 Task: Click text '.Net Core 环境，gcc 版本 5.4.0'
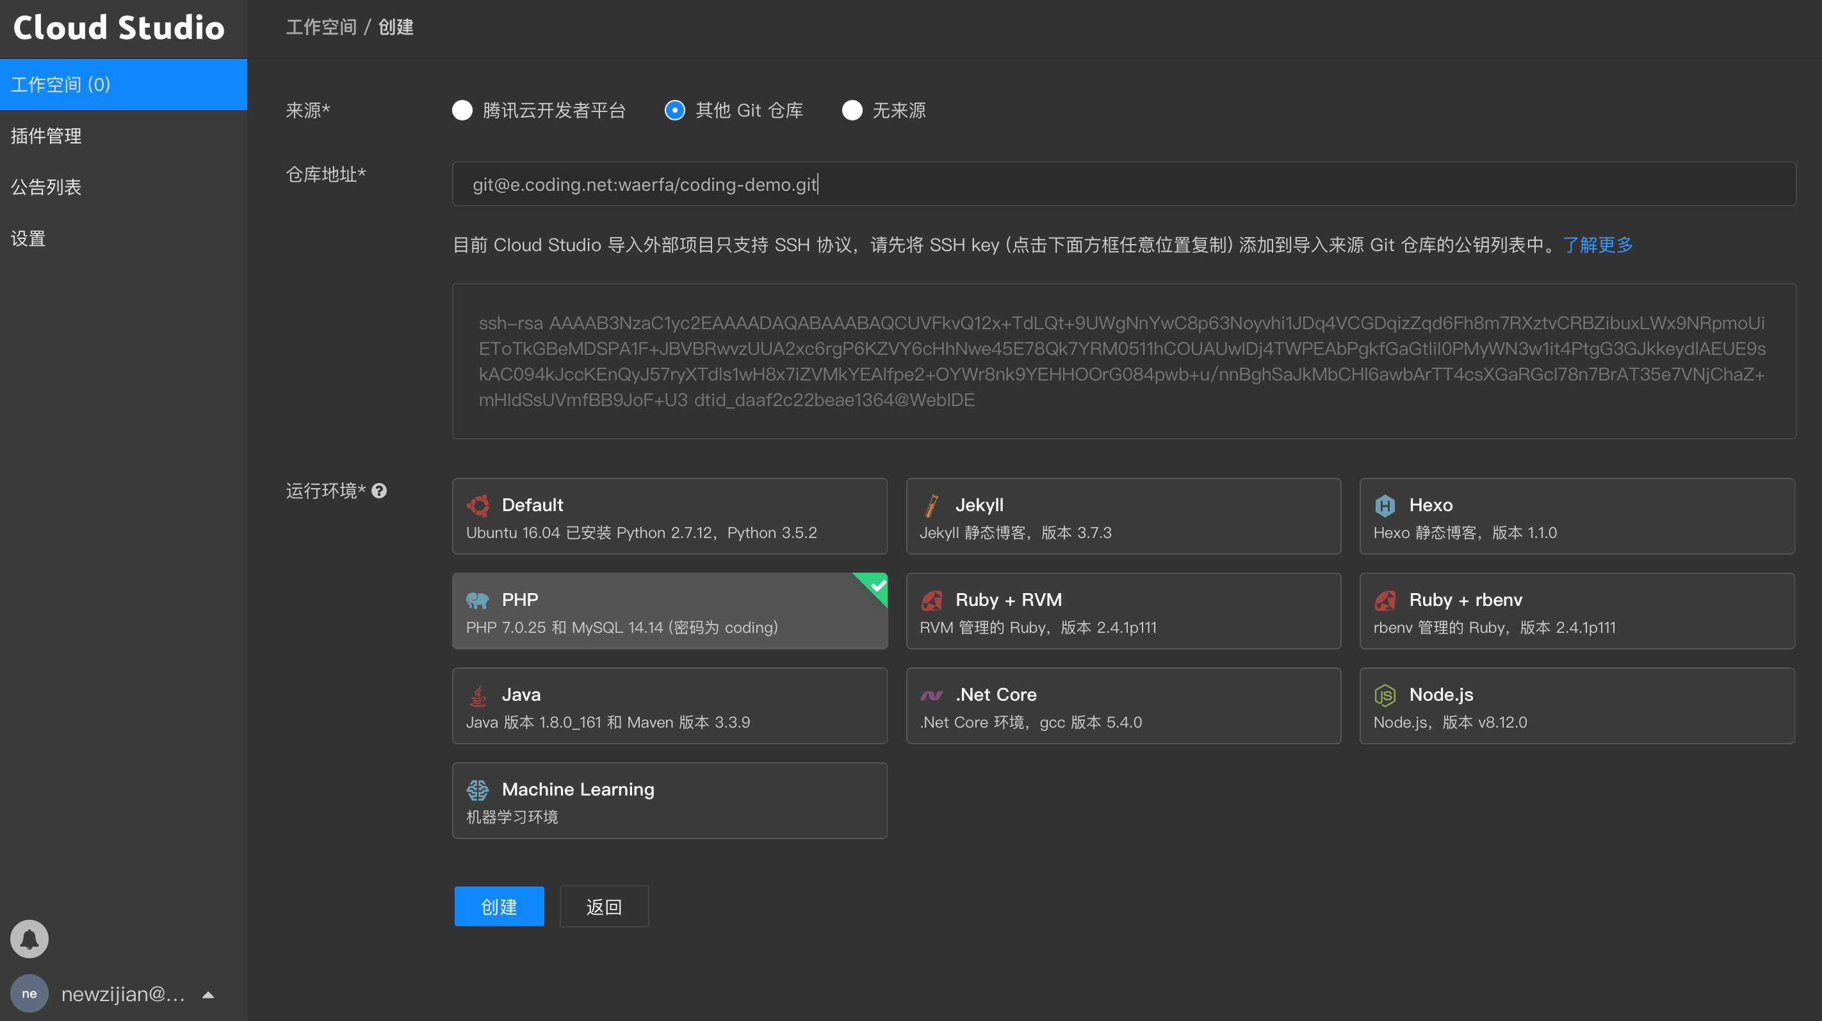click(1030, 723)
